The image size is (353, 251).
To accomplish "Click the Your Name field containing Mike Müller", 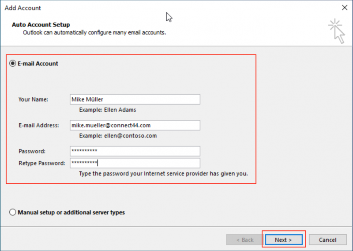I will [x=135, y=99].
